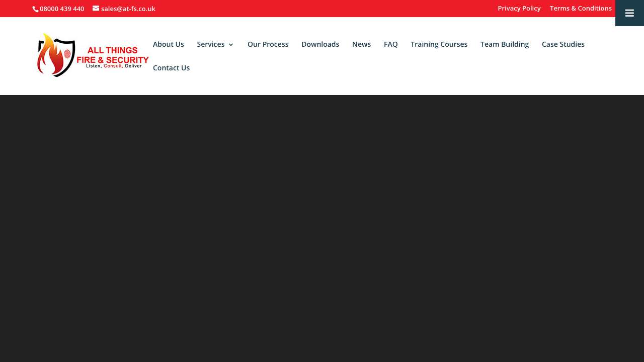The height and width of the screenshot is (362, 644).
Task: View Case Studies page
Action: tap(563, 44)
